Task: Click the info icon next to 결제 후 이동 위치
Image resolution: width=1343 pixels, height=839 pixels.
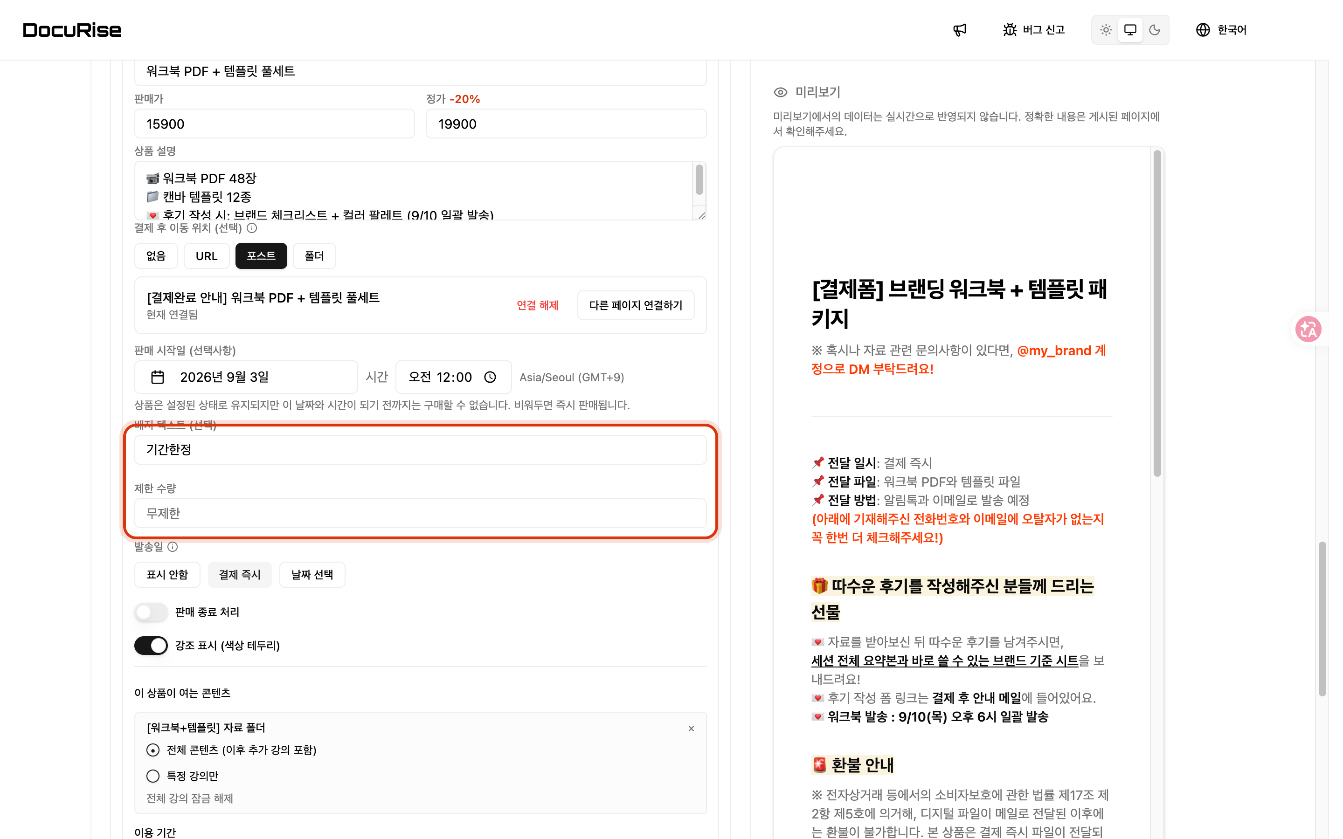Action: point(252,228)
